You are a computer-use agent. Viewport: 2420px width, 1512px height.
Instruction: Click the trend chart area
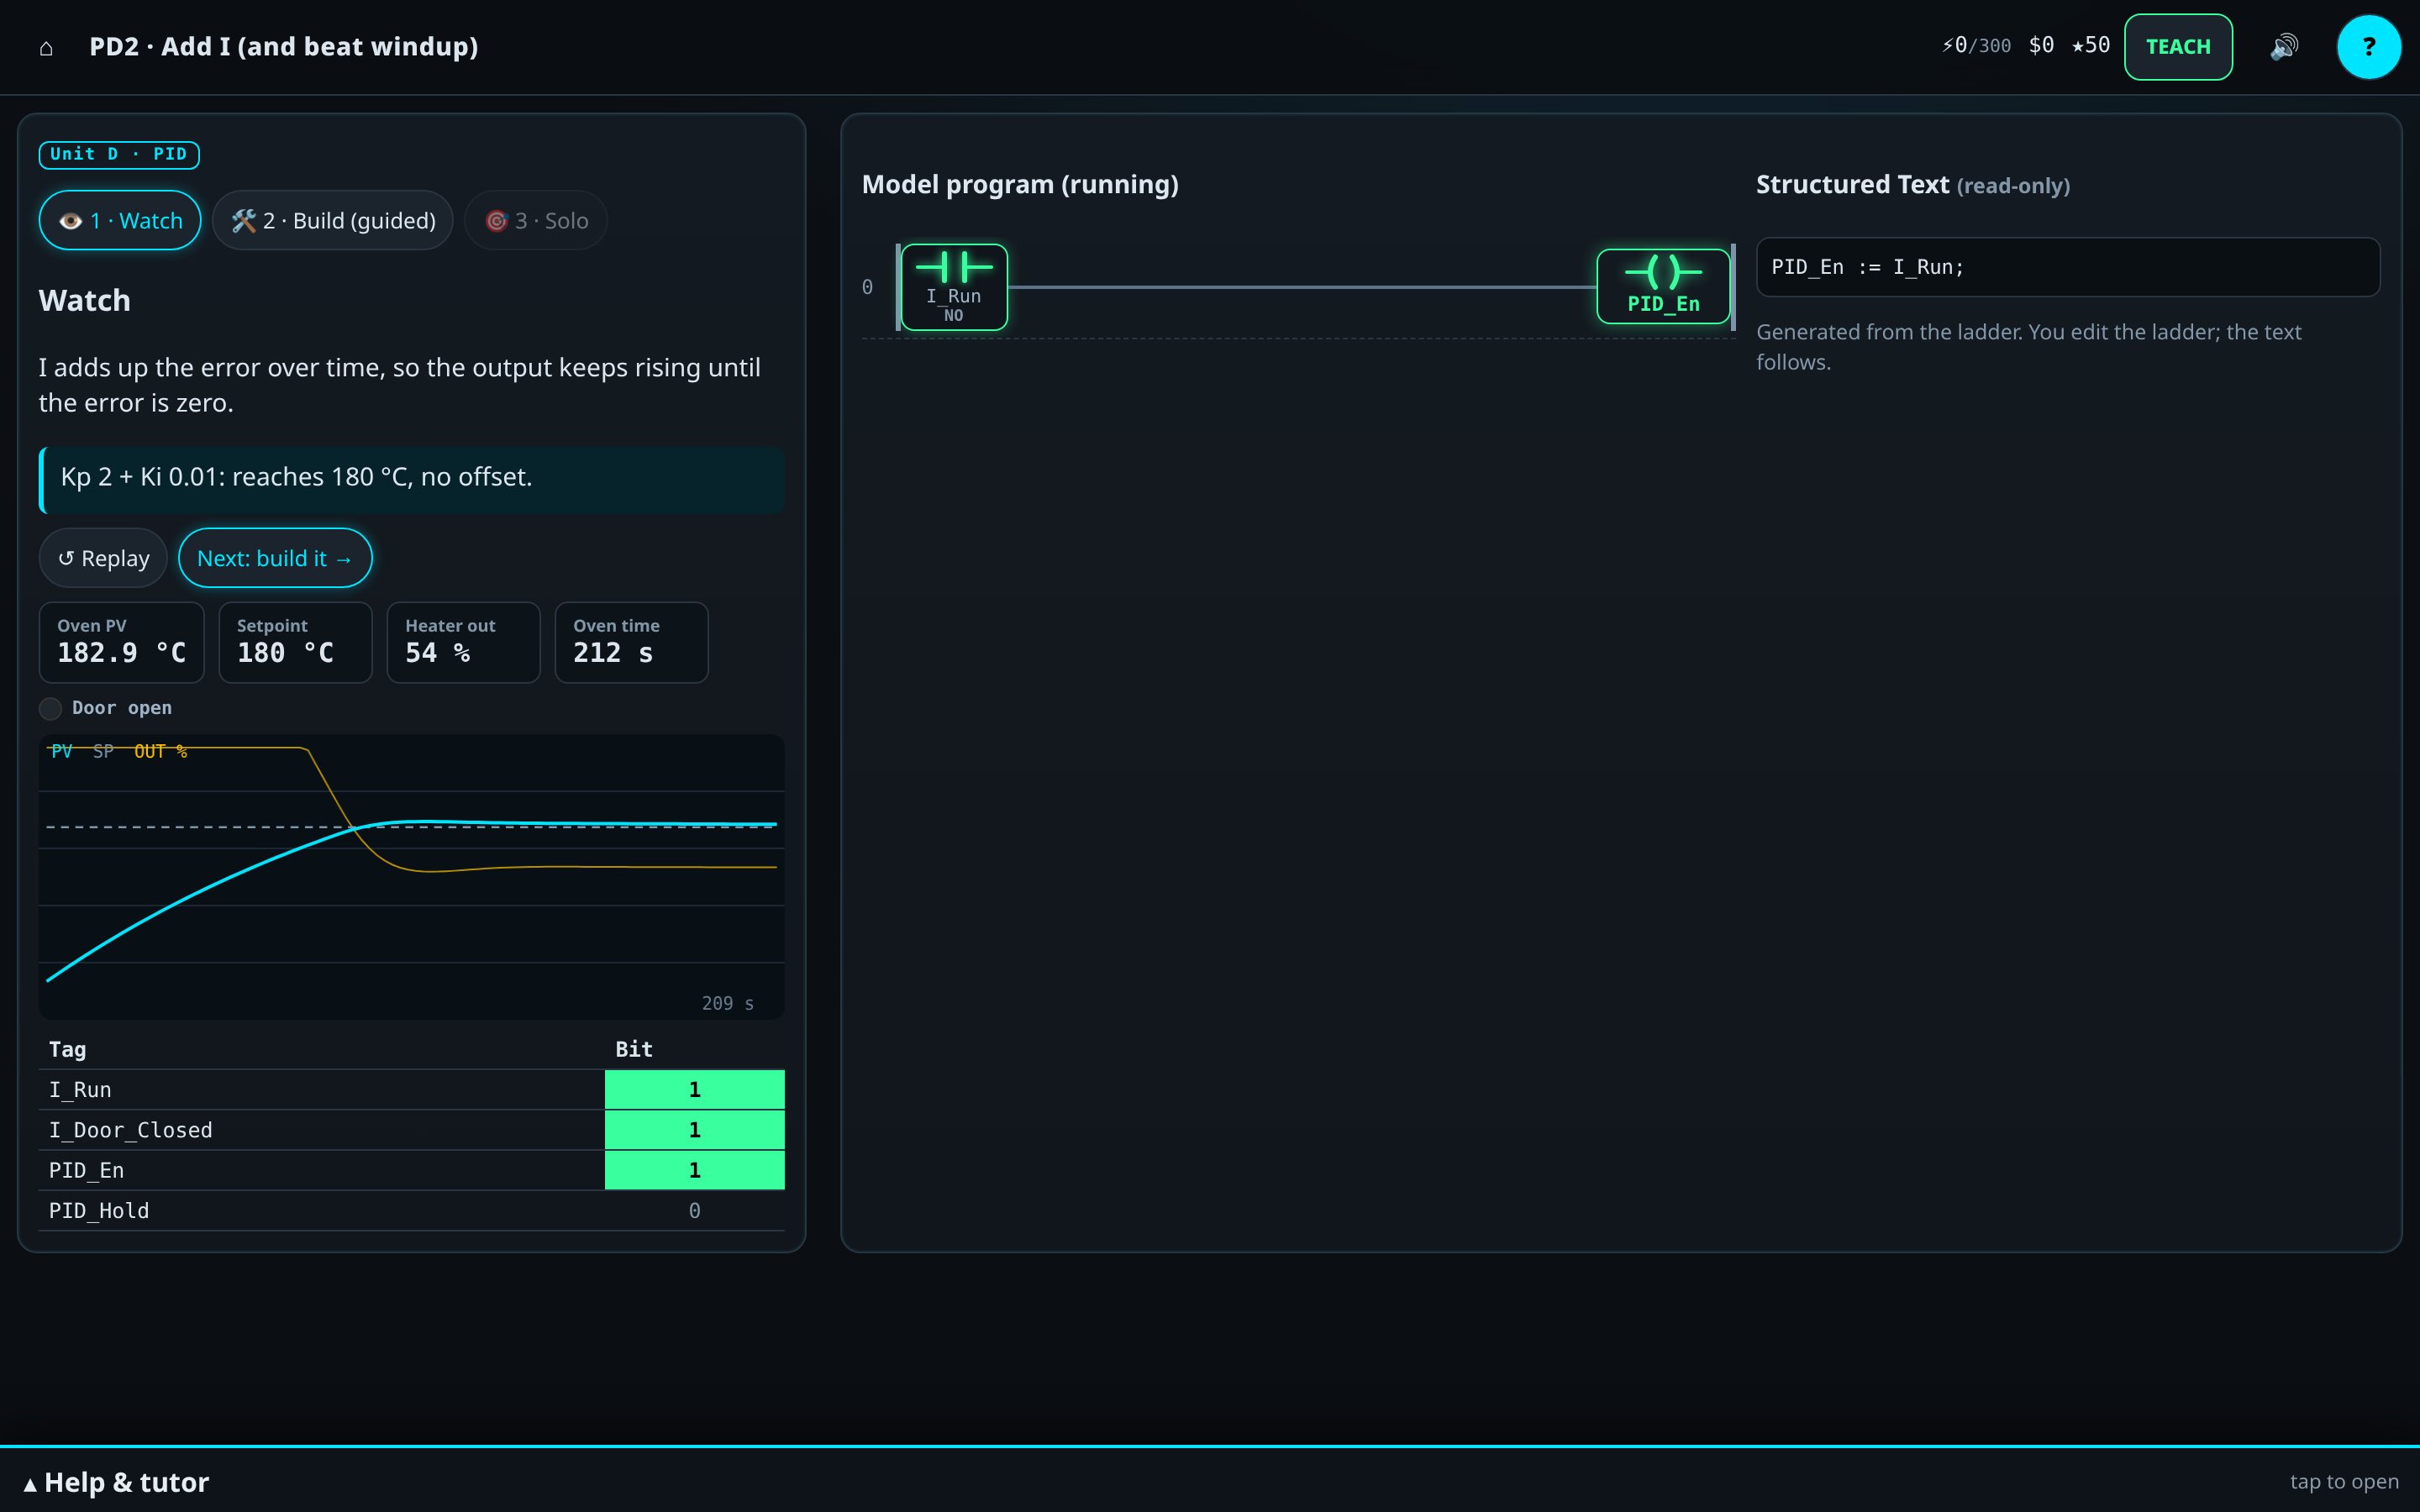(412, 877)
